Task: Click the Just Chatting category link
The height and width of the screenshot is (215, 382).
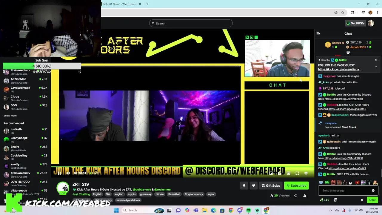Action: pos(81,194)
